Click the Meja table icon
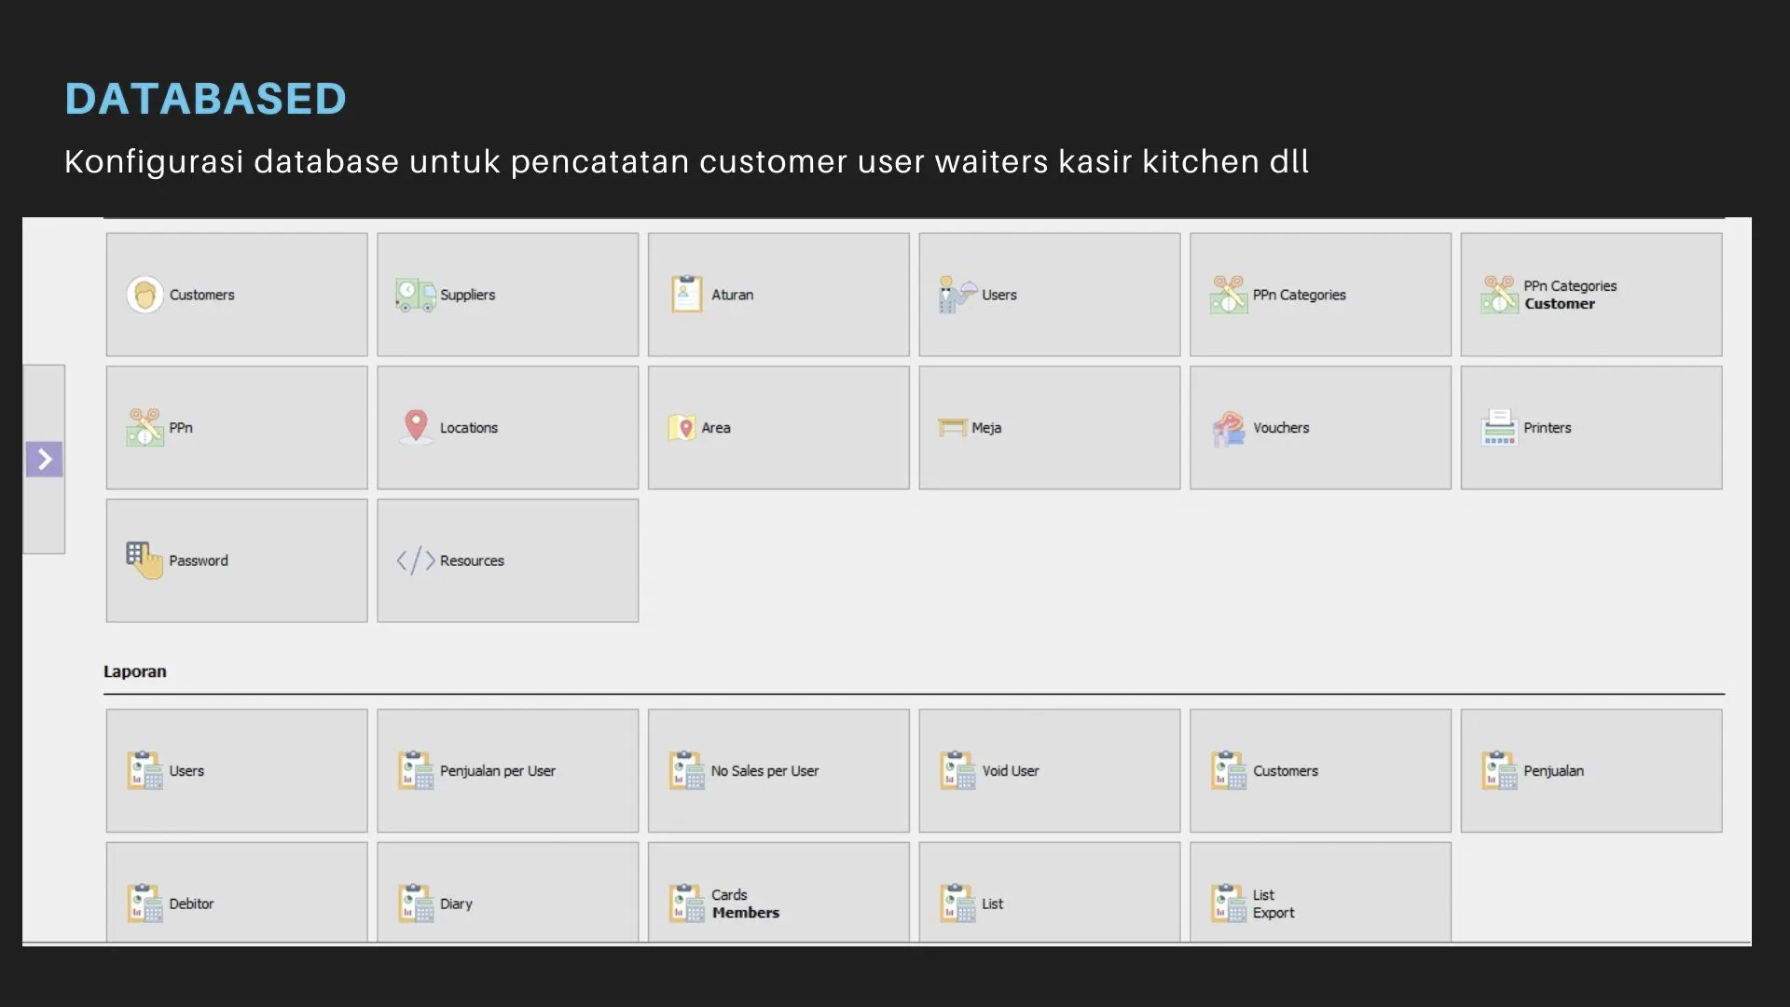 tap(952, 427)
